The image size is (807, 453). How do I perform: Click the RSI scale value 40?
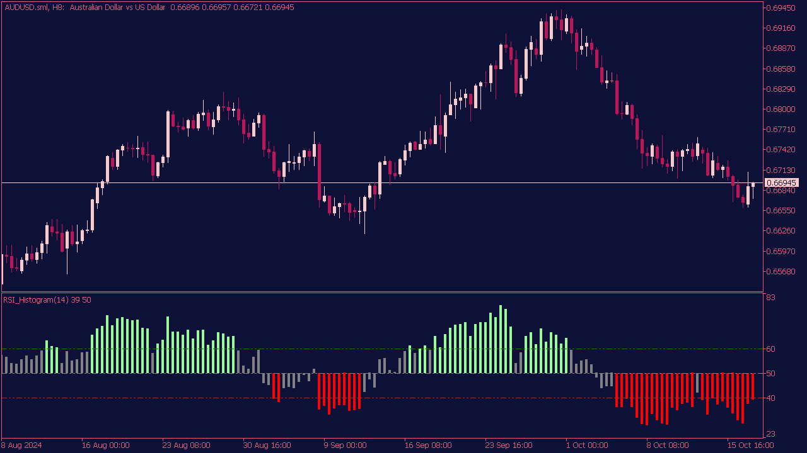(771, 398)
